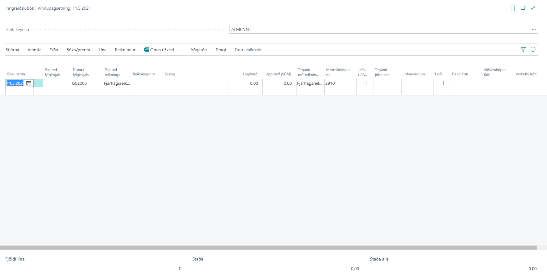Select the 2910 balancing account cell
547x274 pixels.
click(340, 83)
